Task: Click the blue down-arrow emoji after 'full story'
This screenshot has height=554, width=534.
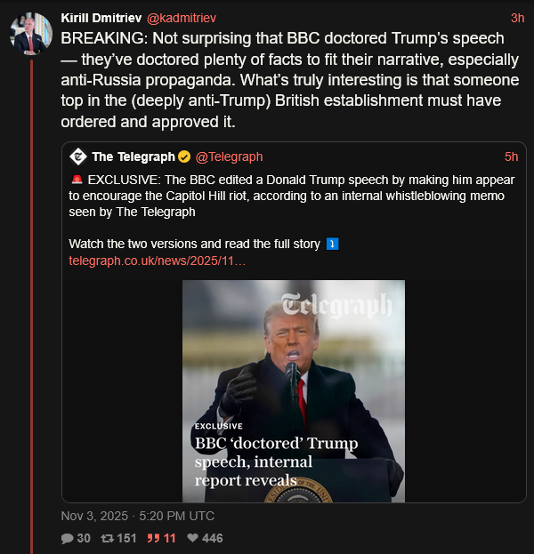Action: (x=332, y=244)
